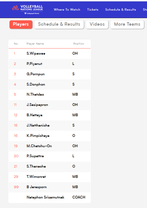Open player S.Wipawee's profile
This screenshot has height=208, width=147.
coord(36,54)
